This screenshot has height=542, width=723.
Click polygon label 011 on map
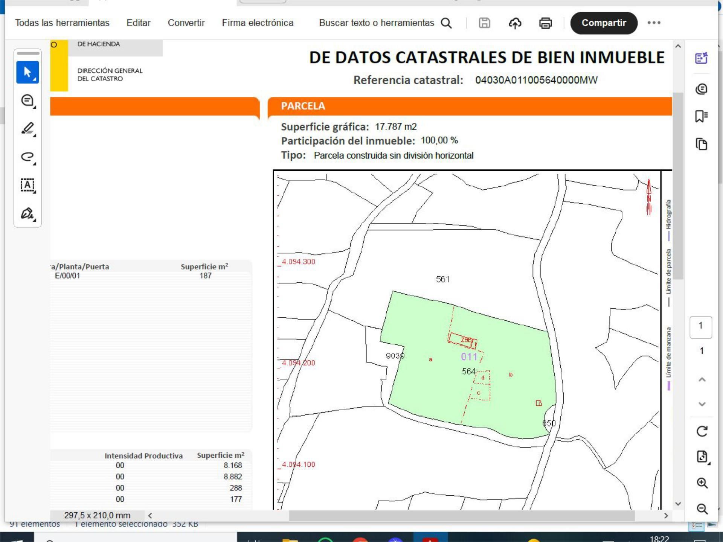point(469,356)
